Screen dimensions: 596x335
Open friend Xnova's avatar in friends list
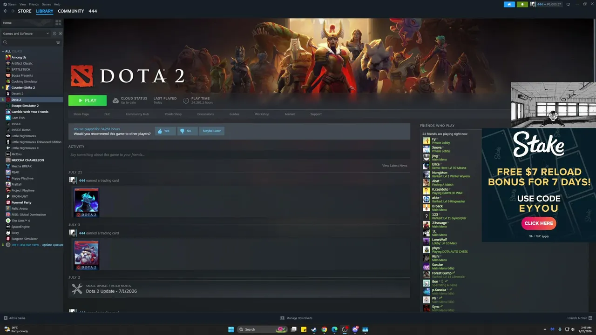pos(426,149)
